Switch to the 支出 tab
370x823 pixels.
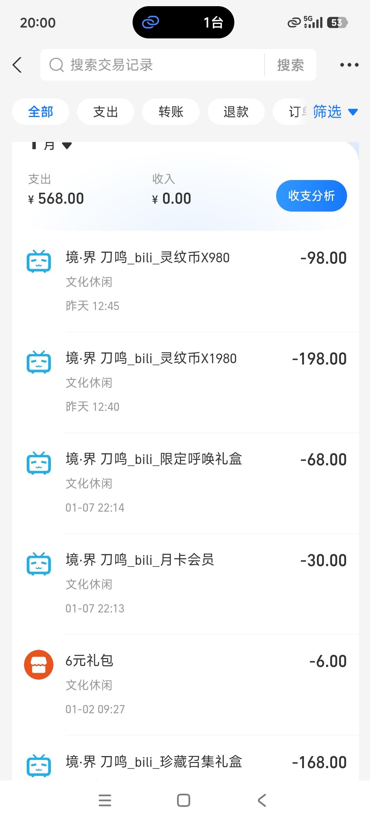(x=106, y=112)
